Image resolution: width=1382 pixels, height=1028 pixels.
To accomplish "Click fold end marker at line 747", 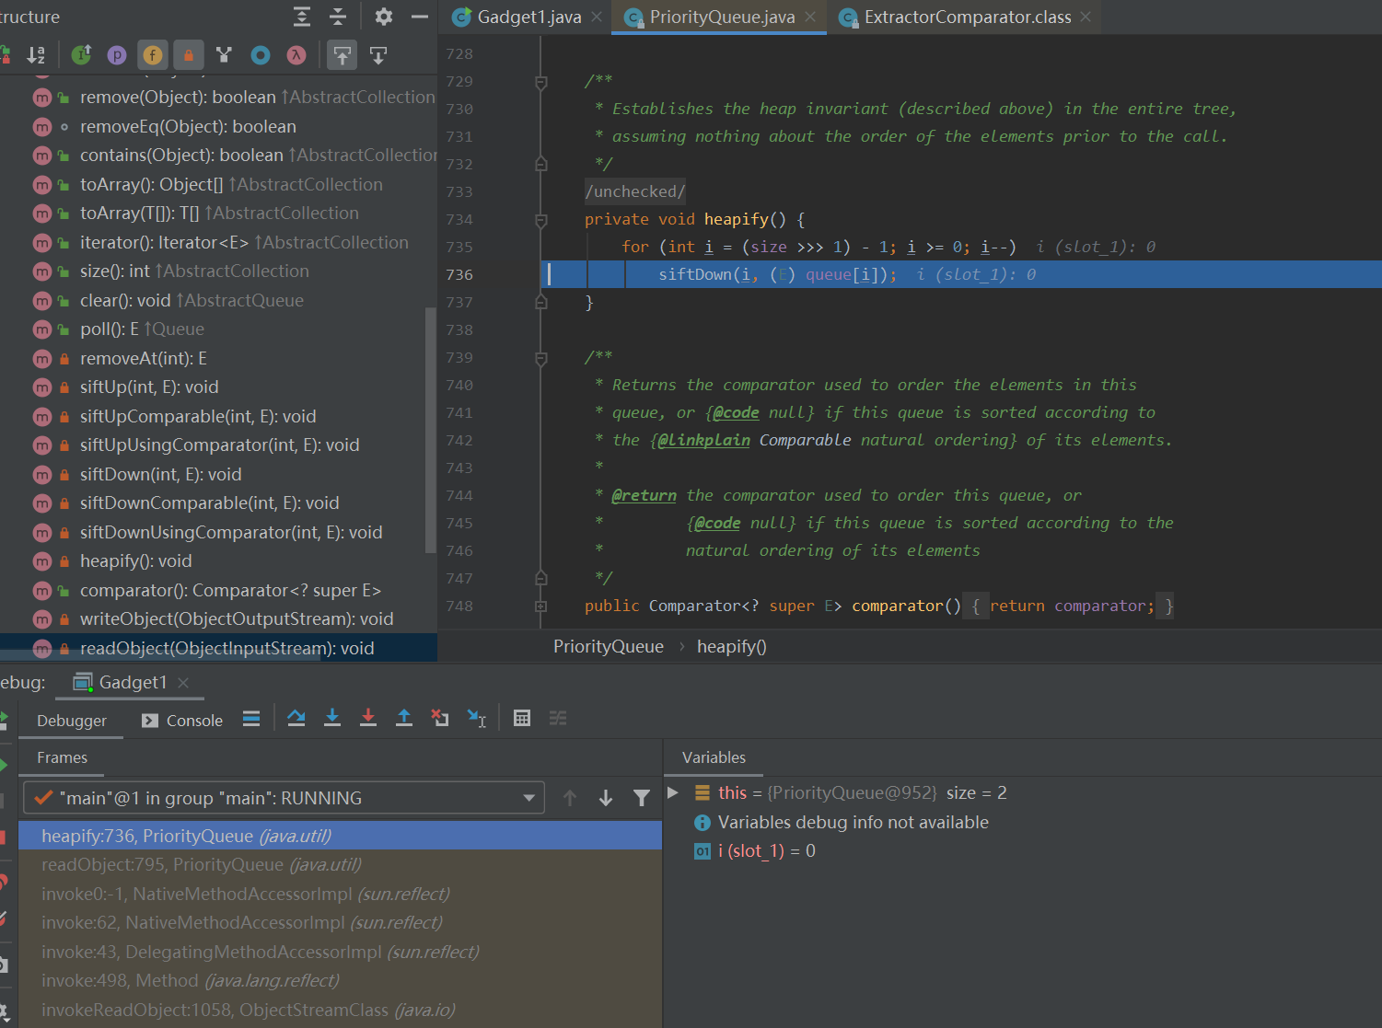I will 541,578.
